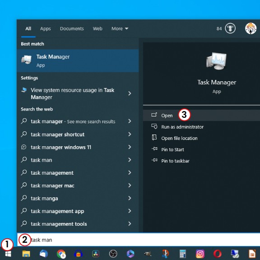The height and width of the screenshot is (260, 260).
Task: Open LibreOffice Impress from the taskbar
Action: pos(252,254)
